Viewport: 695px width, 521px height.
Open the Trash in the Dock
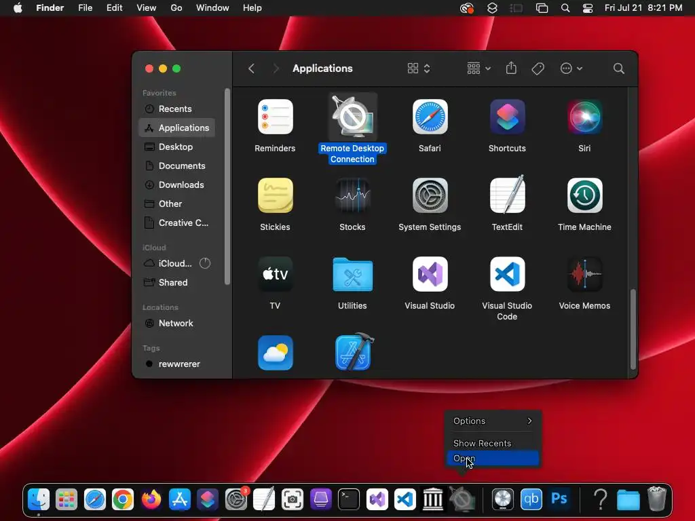(656, 499)
